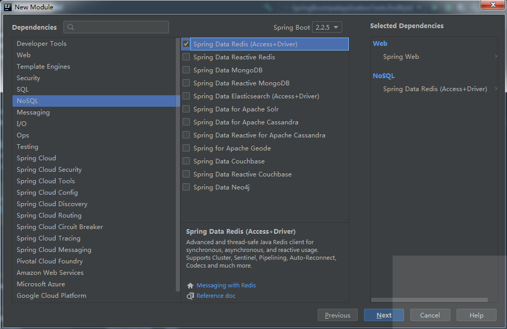Click the search magnifier icon in Dependencies
The height and width of the screenshot is (329, 507).
tap(71, 27)
